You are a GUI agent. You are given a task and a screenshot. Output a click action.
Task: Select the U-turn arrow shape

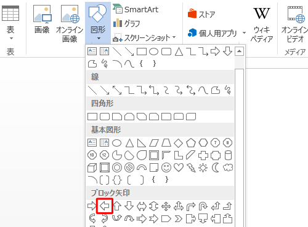203,206
